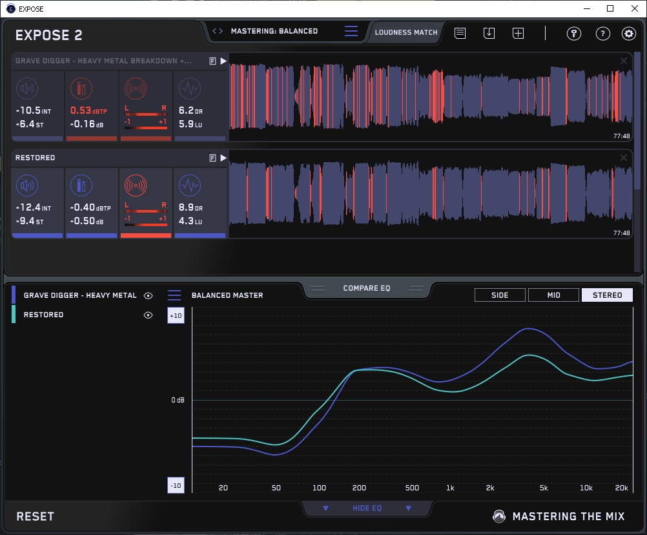Viewport: 647px width, 535px height.
Task: Click the file icon on Grave Digger track
Action: pos(213,61)
